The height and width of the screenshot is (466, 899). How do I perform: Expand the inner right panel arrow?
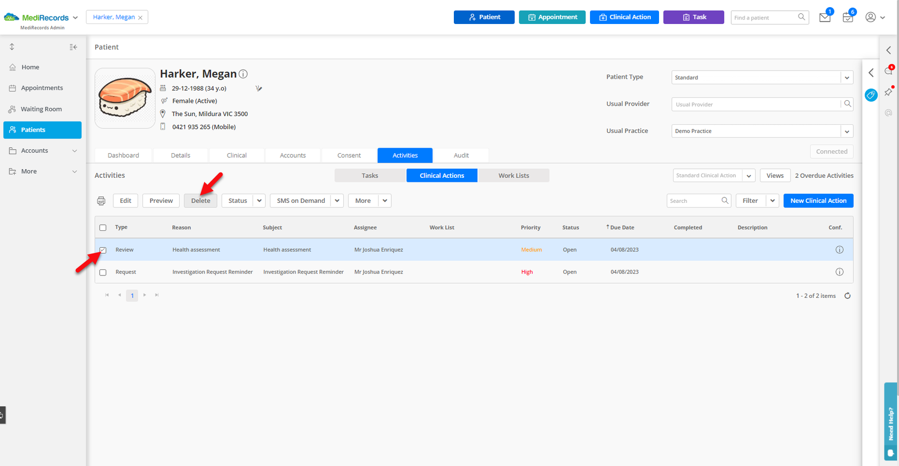coord(871,73)
